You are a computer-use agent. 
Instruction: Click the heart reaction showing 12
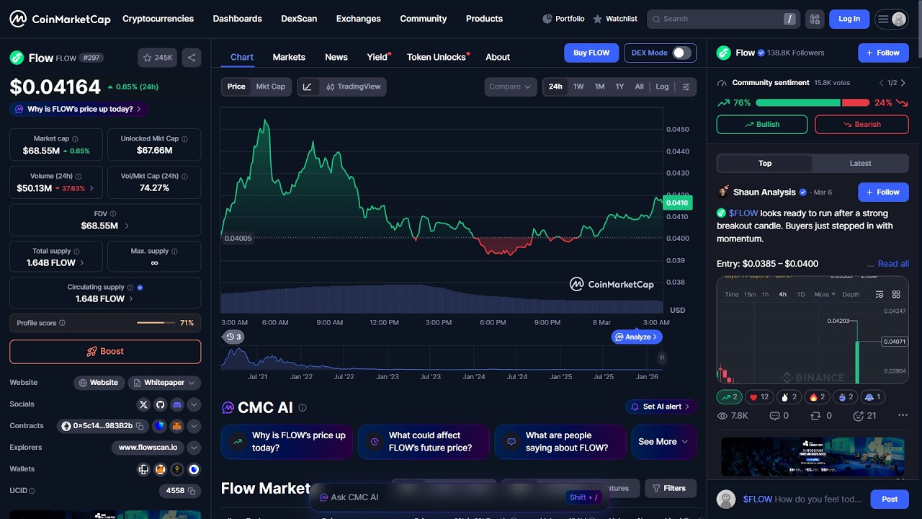click(759, 397)
